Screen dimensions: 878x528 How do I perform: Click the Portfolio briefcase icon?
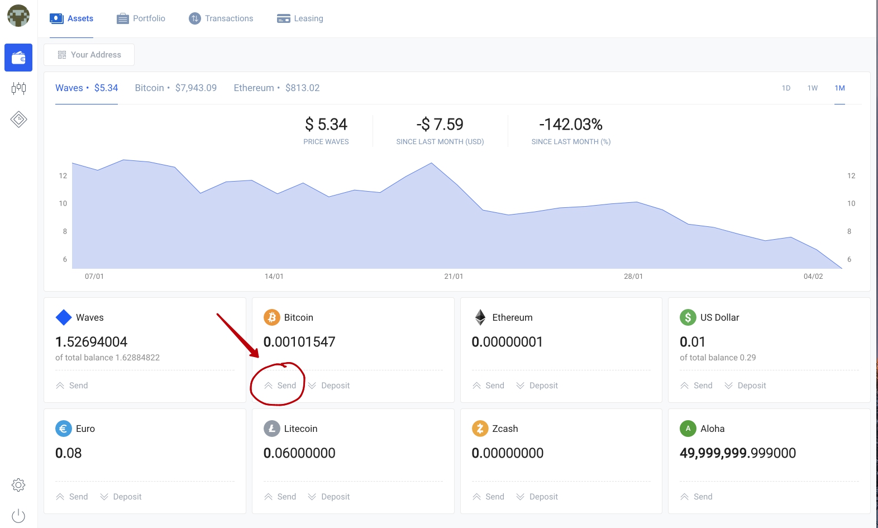pos(123,18)
